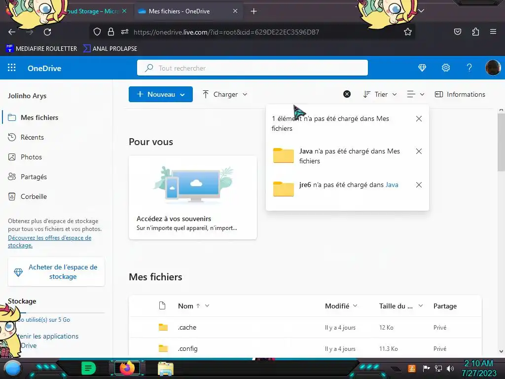
Task: Open the Trier sort dropdown
Action: click(x=380, y=94)
